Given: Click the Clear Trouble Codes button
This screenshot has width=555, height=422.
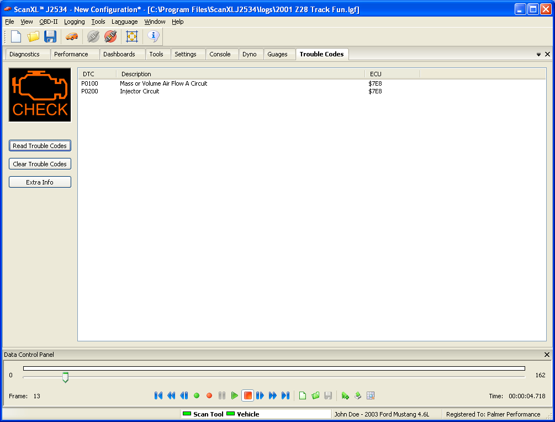Looking at the screenshot, I should [40, 164].
